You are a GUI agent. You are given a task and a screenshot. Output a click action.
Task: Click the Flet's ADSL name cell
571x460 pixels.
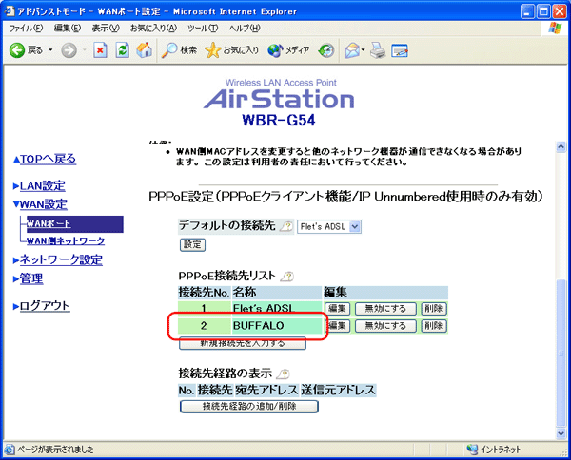[277, 309]
